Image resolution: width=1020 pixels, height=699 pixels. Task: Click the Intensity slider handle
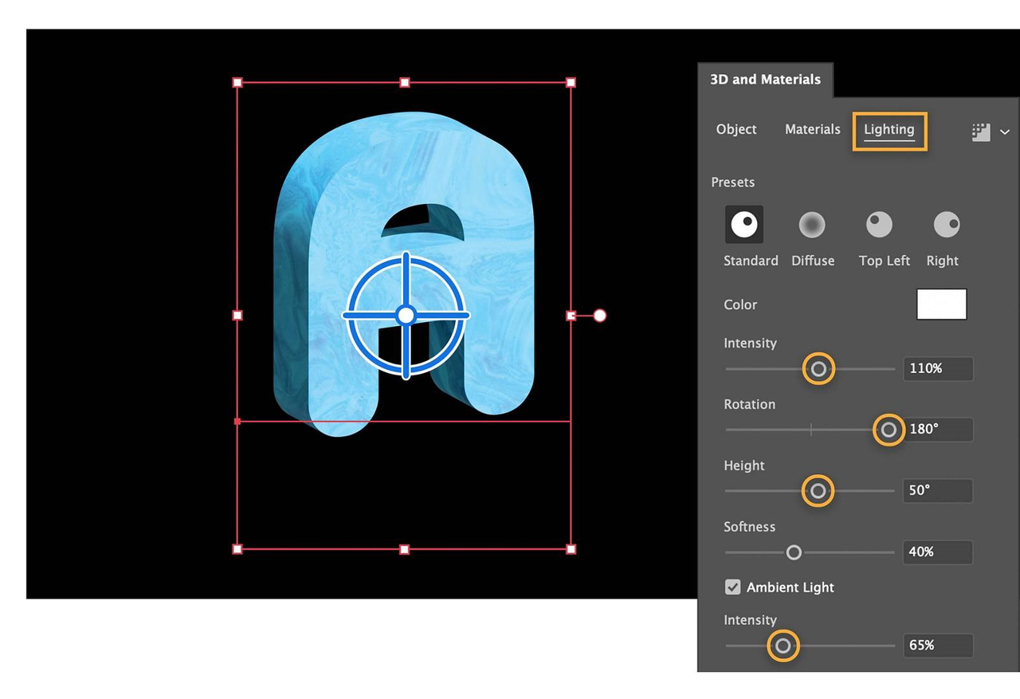click(818, 368)
